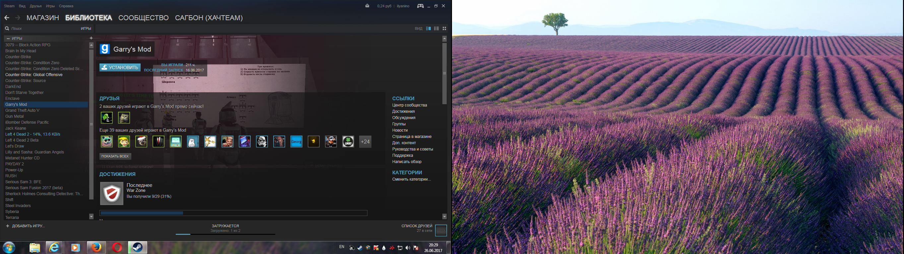Open the blonde elf character avatar
Image resolution: width=904 pixels, height=254 pixels.
[124, 142]
